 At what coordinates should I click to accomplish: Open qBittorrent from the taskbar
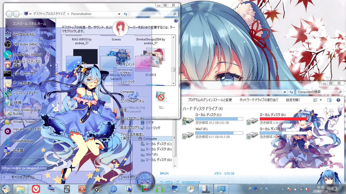point(113,189)
